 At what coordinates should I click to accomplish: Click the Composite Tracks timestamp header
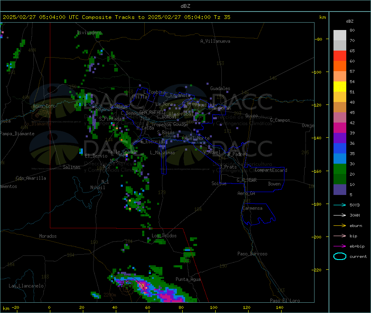coord(116,17)
